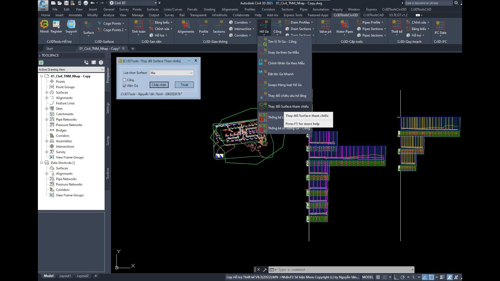Expand the Surfaces tree node
This screenshot has width=500, height=281.
pyautogui.click(x=46, y=92)
